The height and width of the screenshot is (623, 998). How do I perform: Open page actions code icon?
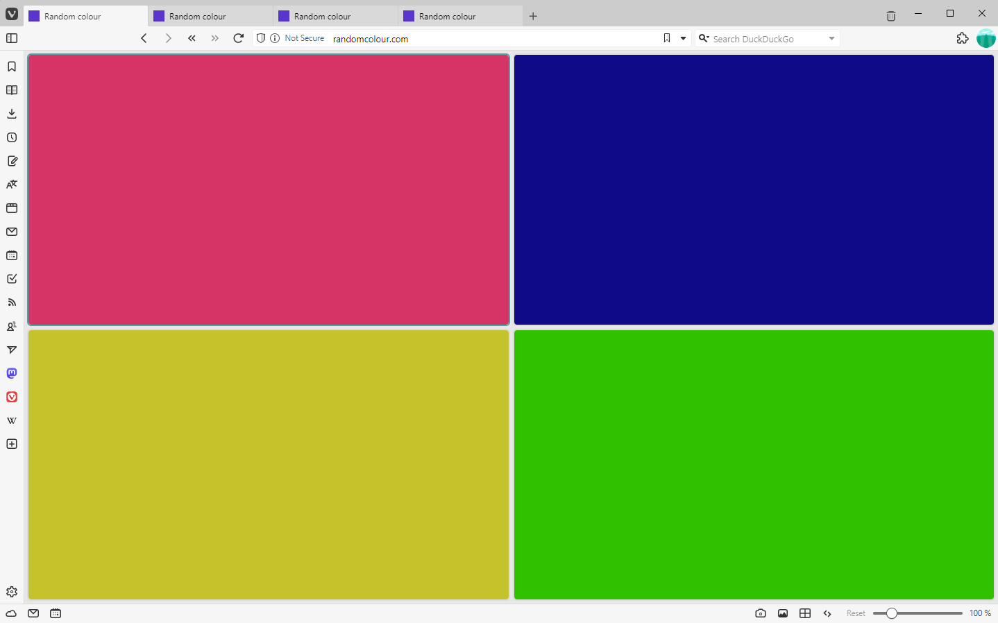coord(827,613)
